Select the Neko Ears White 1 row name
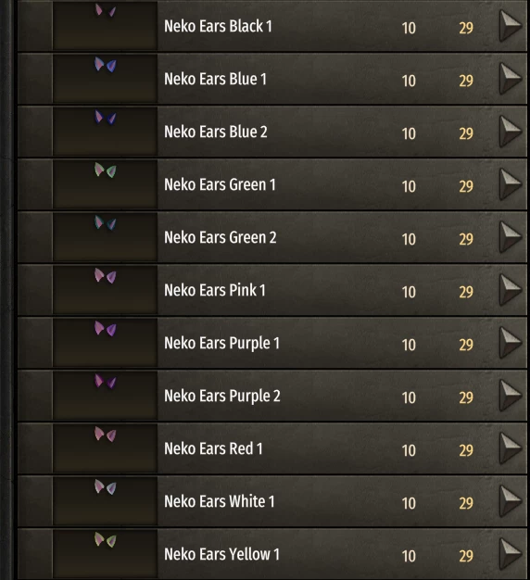Screen dimensions: 530x580 click(220, 501)
